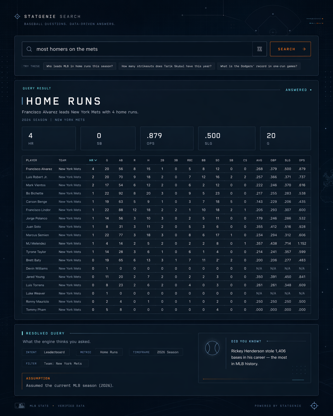Click the .879 OPS stat card
333x416 pixels.
tap(167, 138)
